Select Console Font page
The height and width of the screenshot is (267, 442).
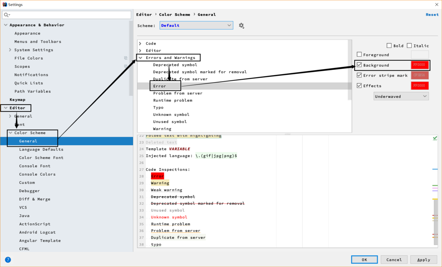click(x=35, y=166)
